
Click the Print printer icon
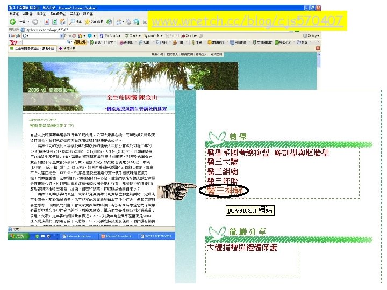pyautogui.click(x=128, y=21)
